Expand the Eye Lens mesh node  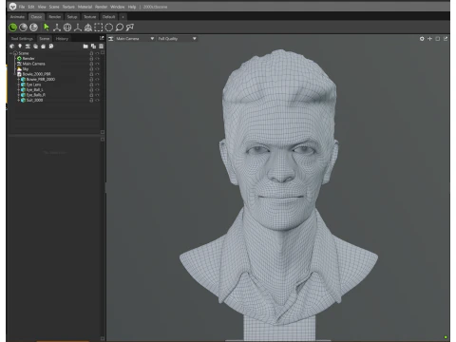(18, 85)
